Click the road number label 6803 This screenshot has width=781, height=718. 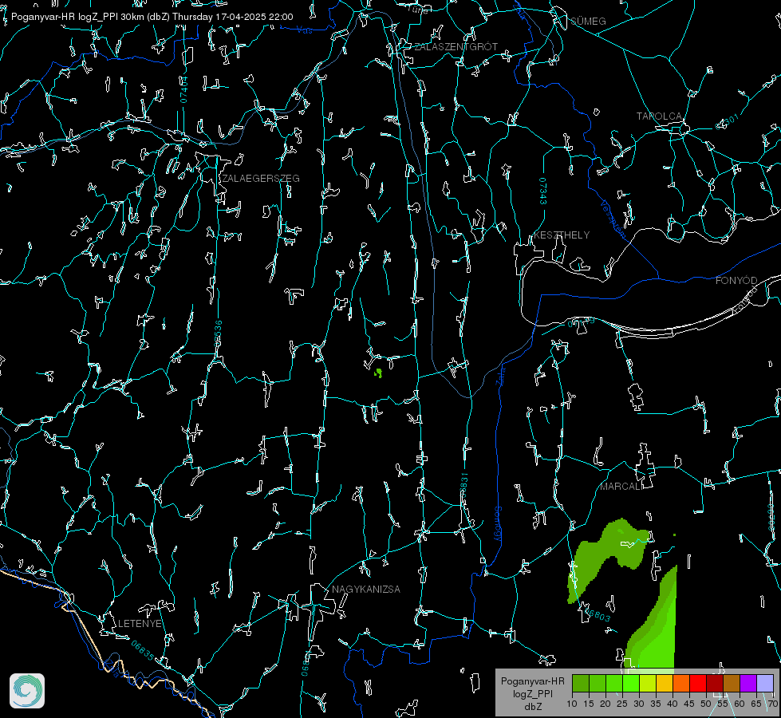tap(599, 616)
